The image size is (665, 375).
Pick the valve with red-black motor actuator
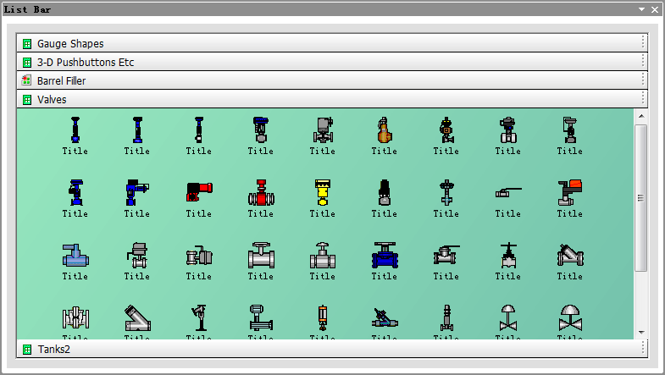tap(198, 192)
